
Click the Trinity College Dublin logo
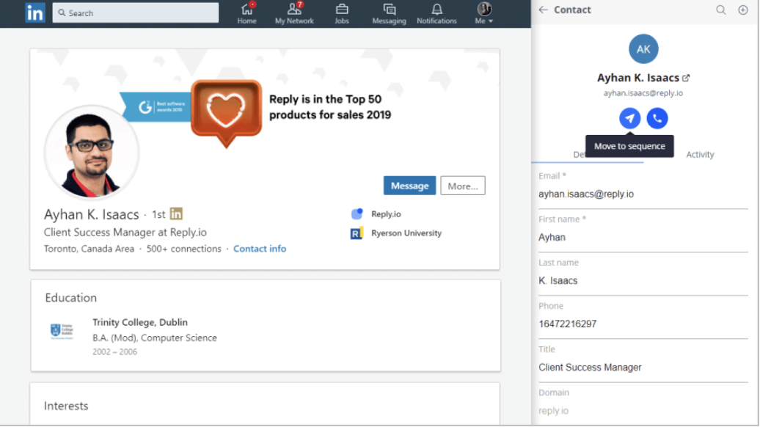(x=62, y=331)
